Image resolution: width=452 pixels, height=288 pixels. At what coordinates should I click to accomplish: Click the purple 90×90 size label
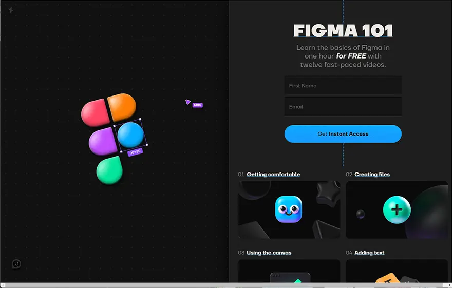[135, 152]
